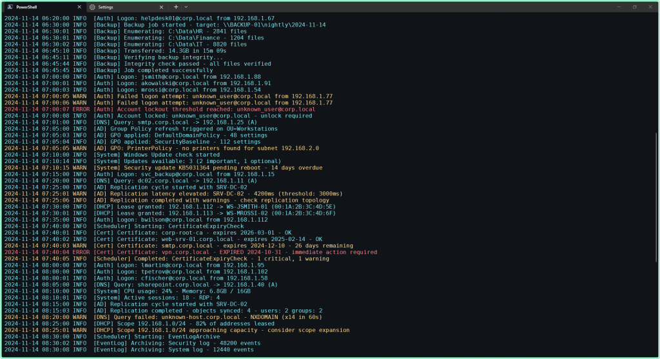Switch to the Settings tab
Image resolution: width=660 pixels, height=359 pixels.
tap(126, 6)
